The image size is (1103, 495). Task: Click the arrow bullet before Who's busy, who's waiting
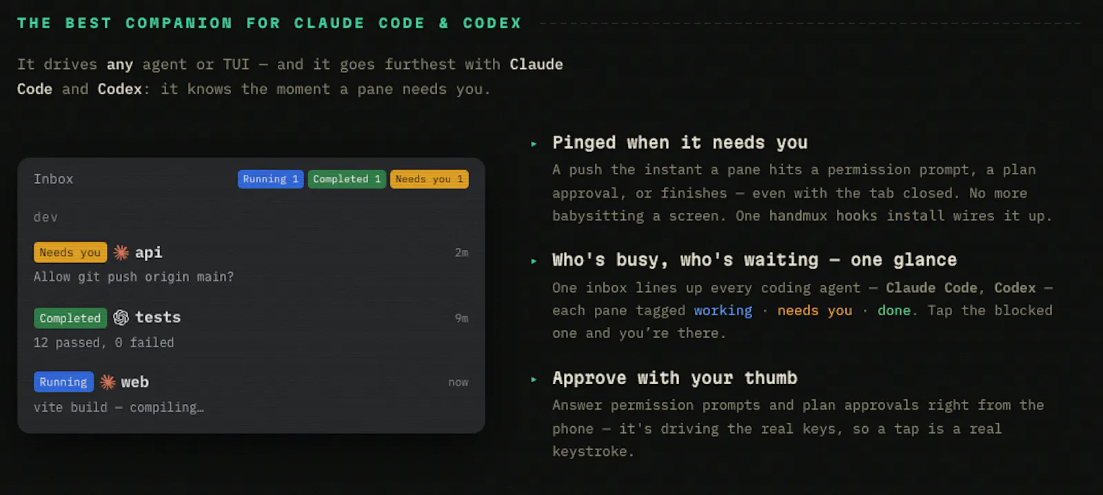coord(534,261)
